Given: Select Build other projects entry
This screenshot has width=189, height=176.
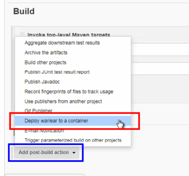Looking at the screenshot, I should coord(45,62).
